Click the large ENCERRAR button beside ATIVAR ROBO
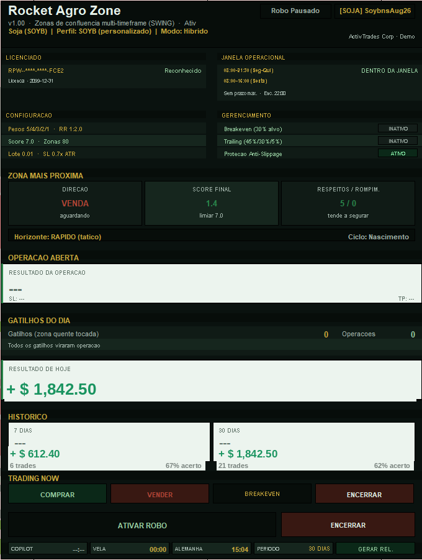 [x=348, y=525]
